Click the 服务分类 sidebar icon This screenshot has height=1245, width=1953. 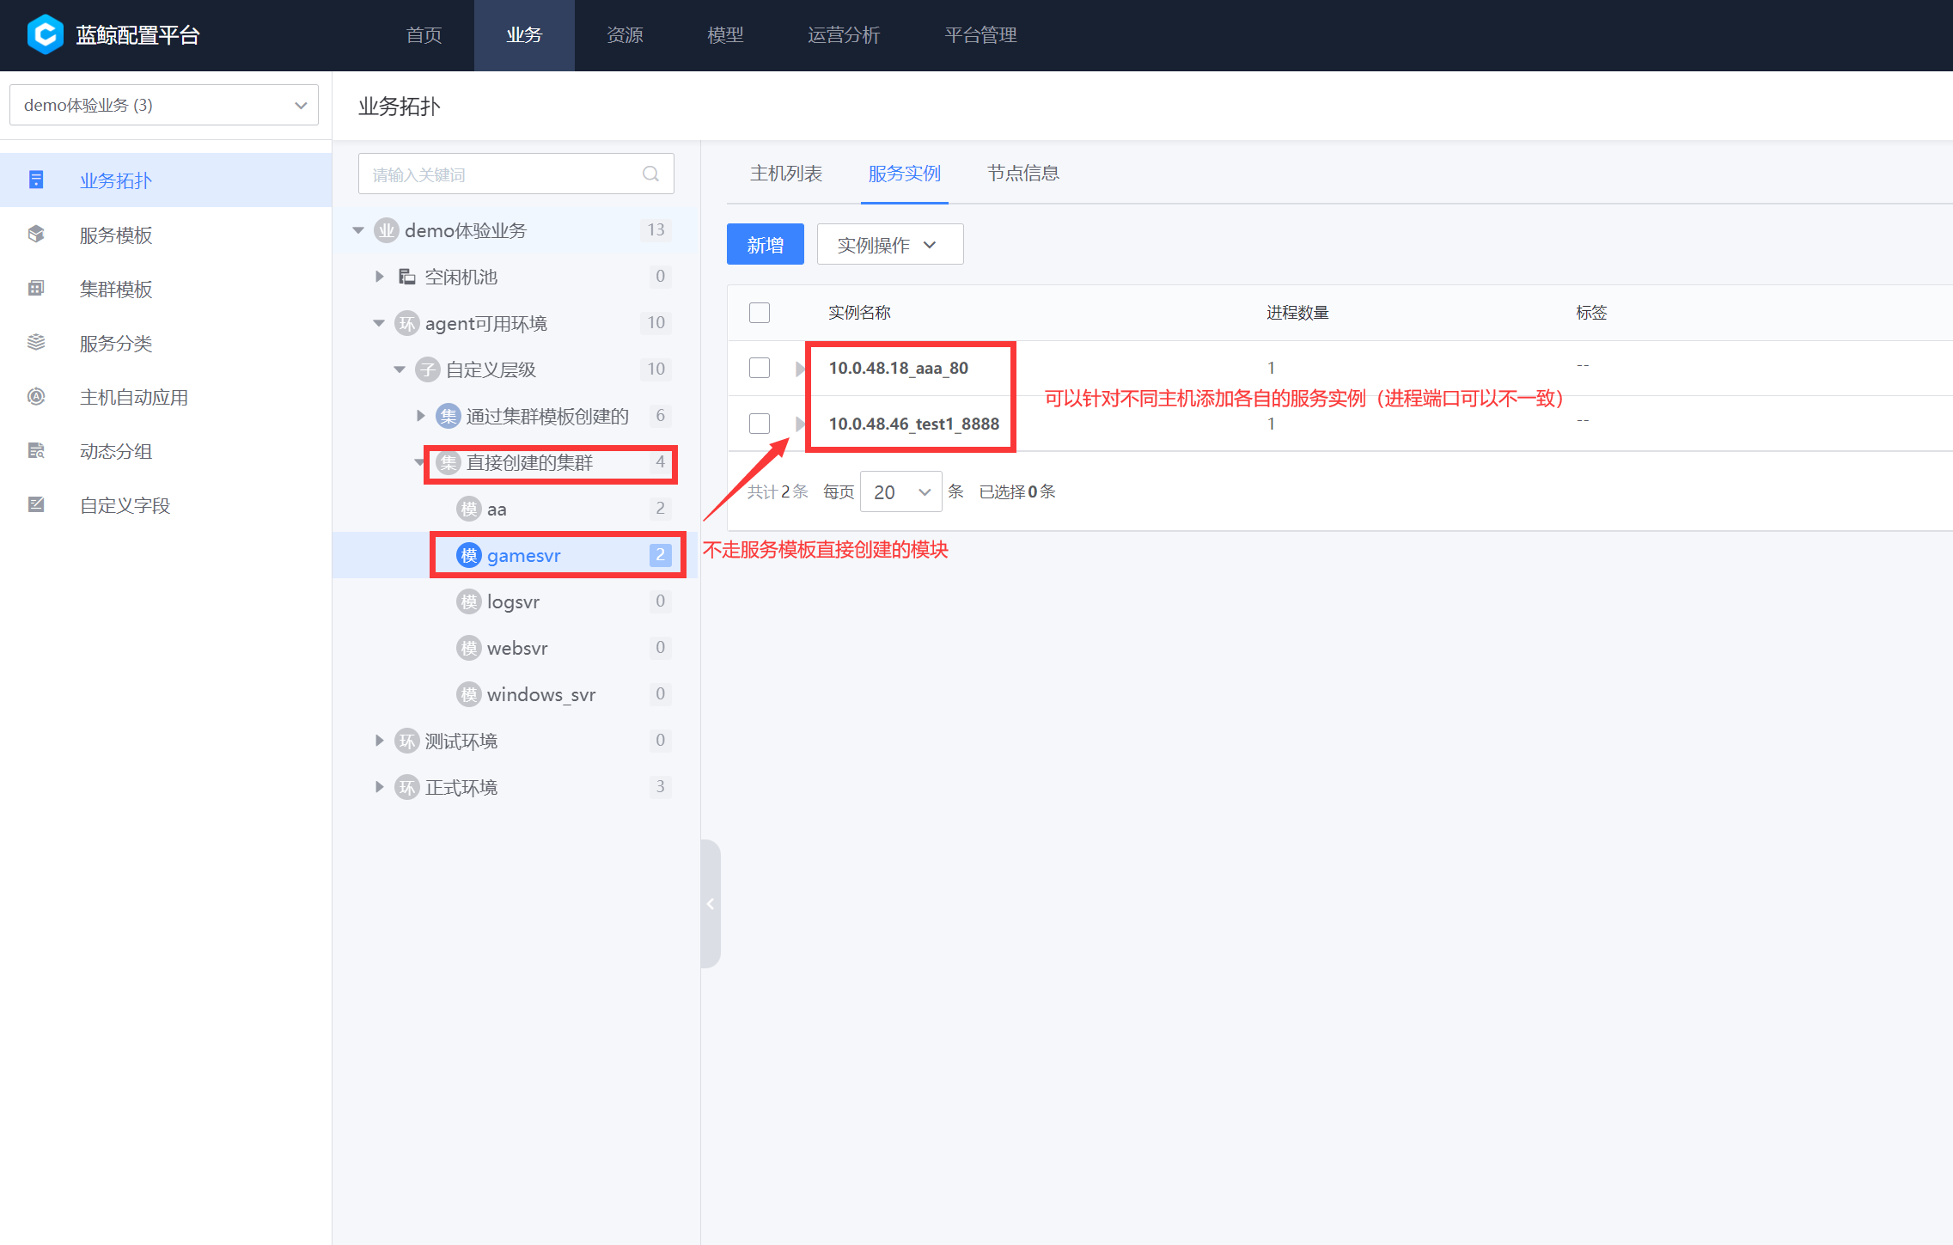click(x=36, y=342)
